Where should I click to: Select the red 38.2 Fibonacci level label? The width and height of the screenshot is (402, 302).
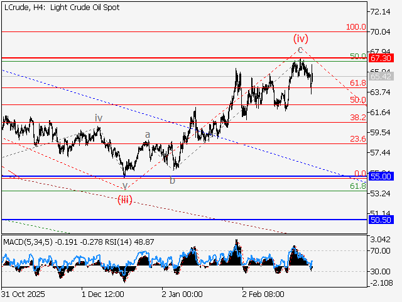pos(357,118)
